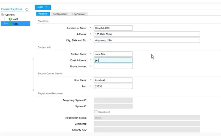Viewport: 221px width, 138px height.
Task: Click the Address field with 123 Main Street
Action: coord(147,34)
